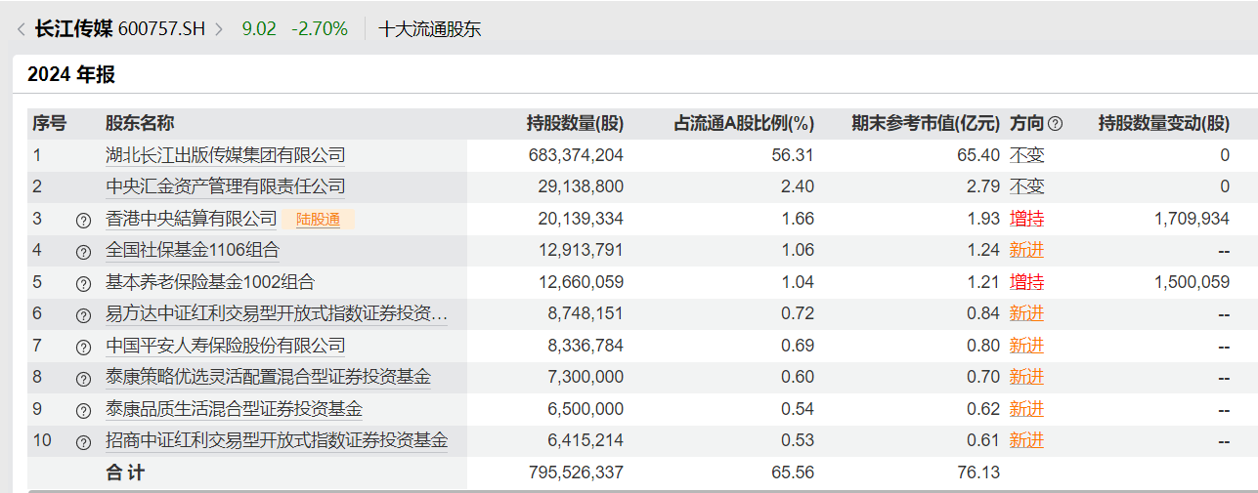Viewport: 1258px width, 493px height.
Task: Click info icon next to 泰康品质生活混合型证券投资基金
Action: tap(84, 410)
